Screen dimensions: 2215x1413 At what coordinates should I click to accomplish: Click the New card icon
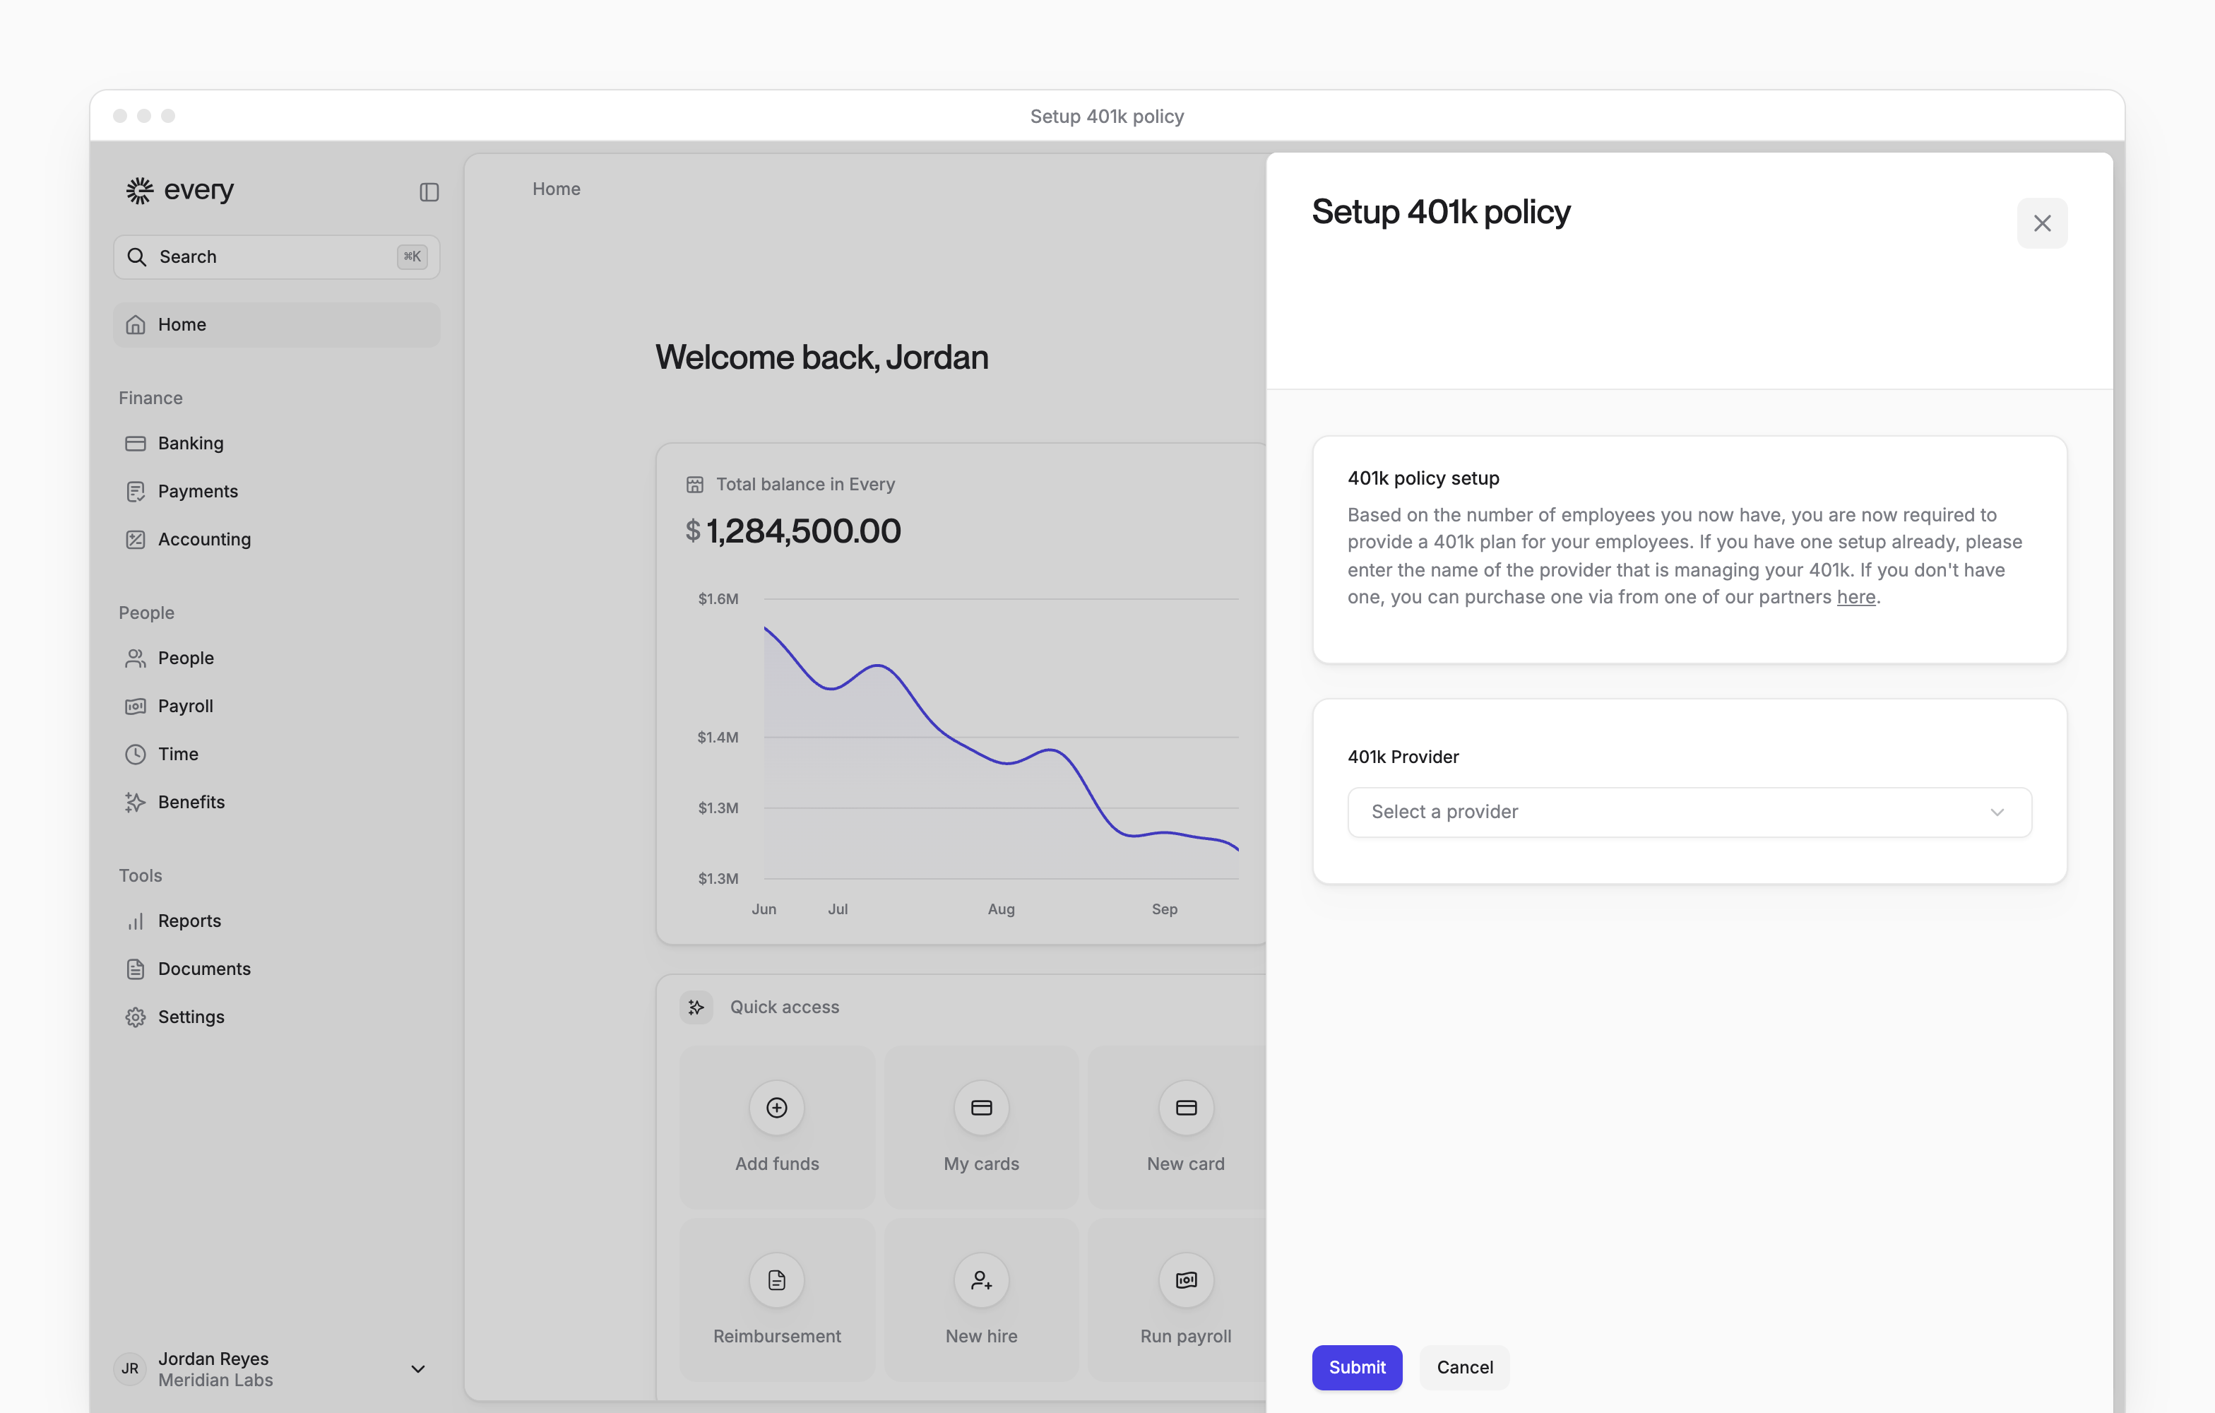1186,1108
